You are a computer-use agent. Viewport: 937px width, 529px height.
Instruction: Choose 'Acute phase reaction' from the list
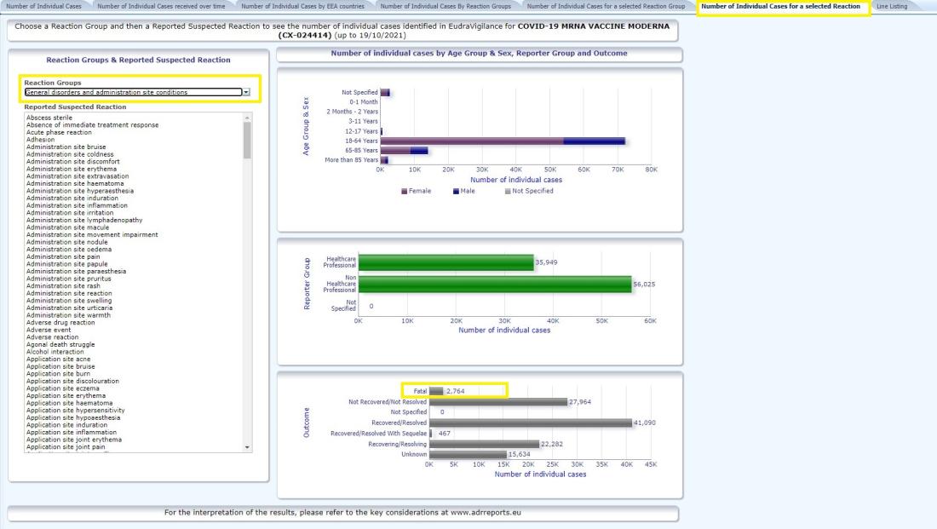coord(59,132)
